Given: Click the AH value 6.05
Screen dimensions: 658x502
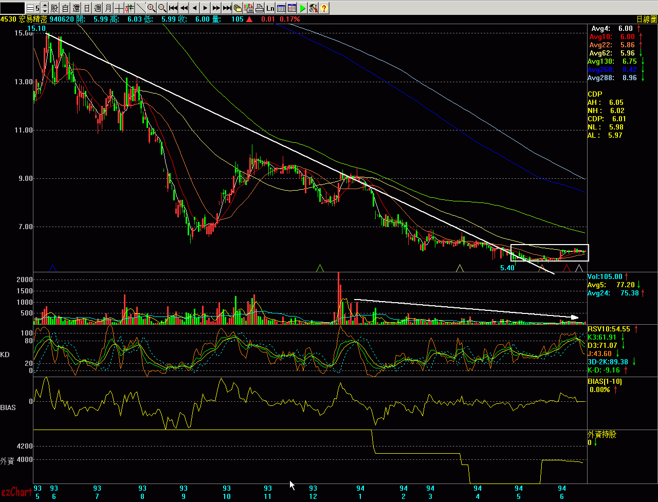Looking at the screenshot, I should click(616, 103).
